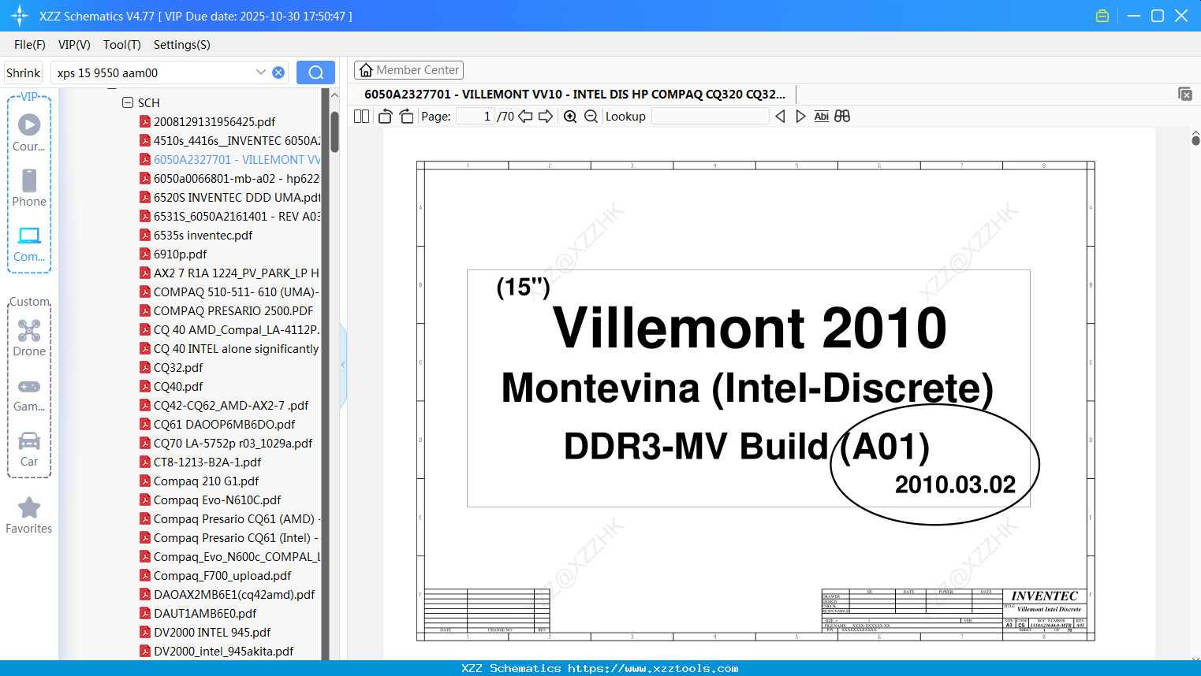Zoom out of the schematic

[x=591, y=116]
